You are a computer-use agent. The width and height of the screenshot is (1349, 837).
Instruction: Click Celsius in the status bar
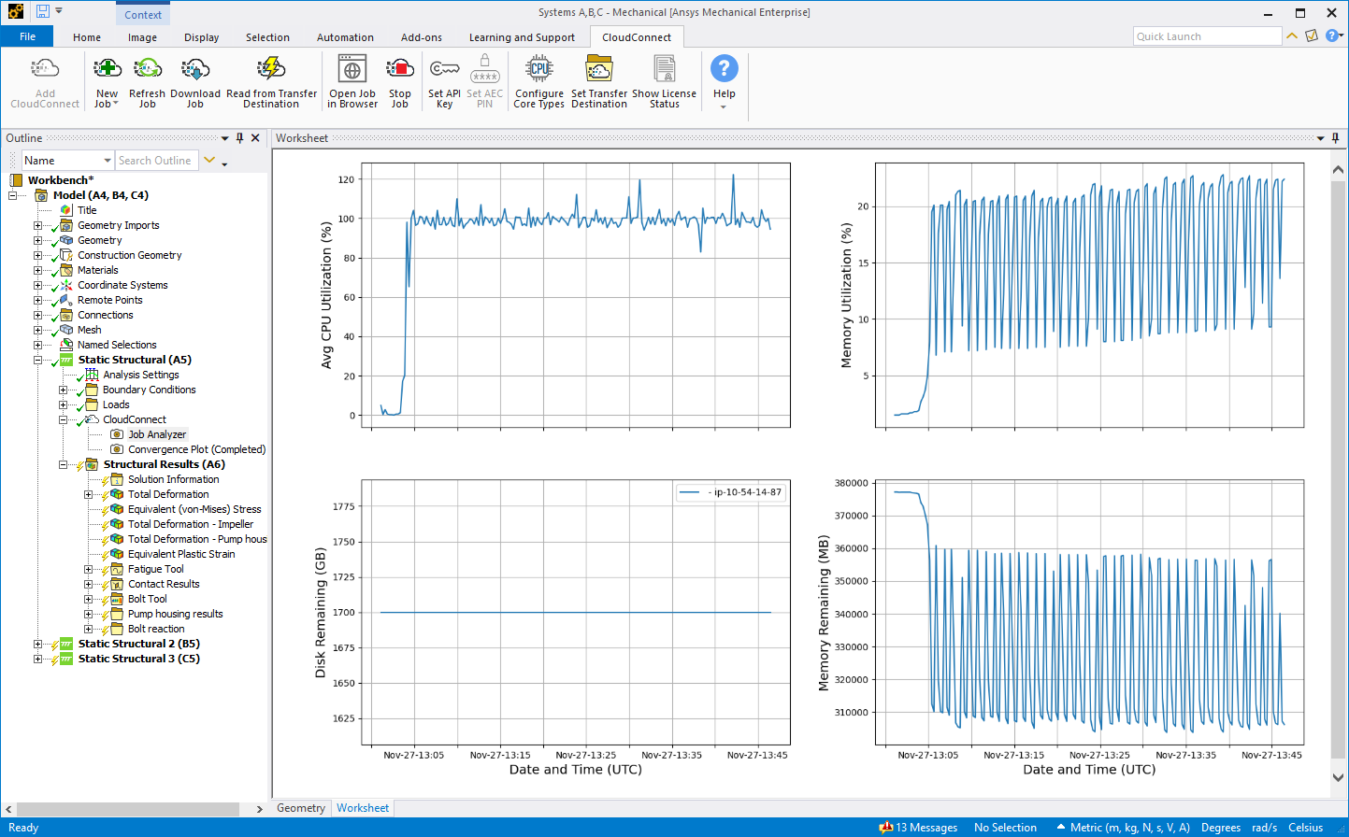(x=1305, y=828)
